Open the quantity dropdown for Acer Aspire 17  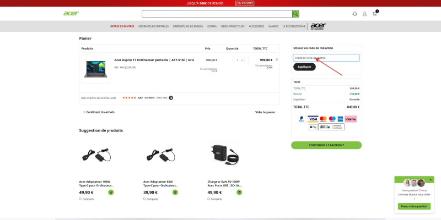pyautogui.click(x=239, y=60)
